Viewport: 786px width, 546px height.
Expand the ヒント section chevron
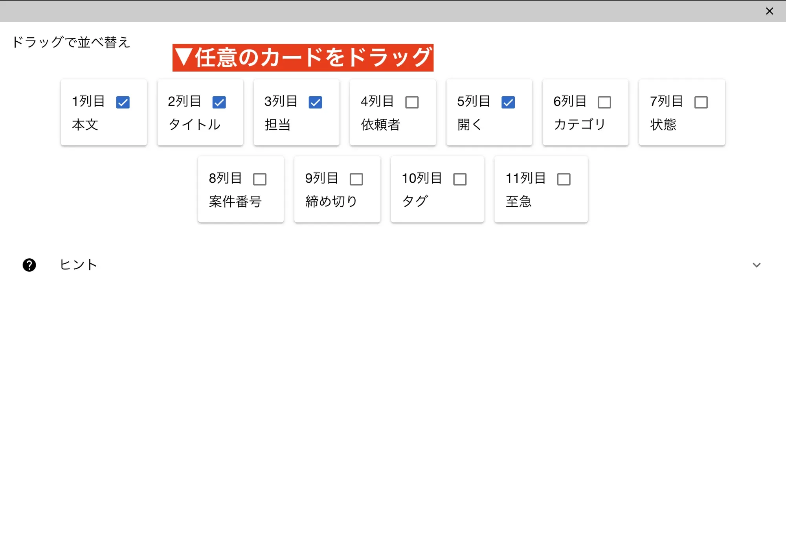(x=756, y=265)
